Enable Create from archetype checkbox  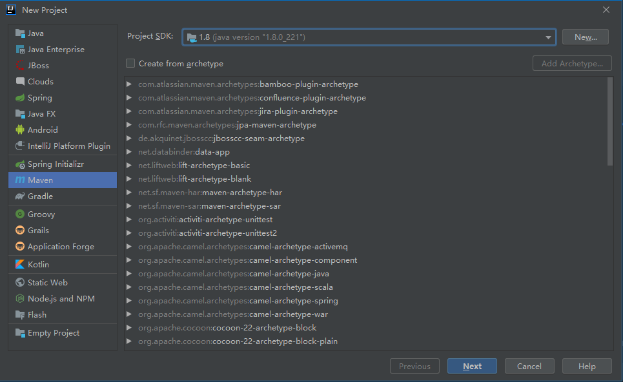pyautogui.click(x=130, y=63)
